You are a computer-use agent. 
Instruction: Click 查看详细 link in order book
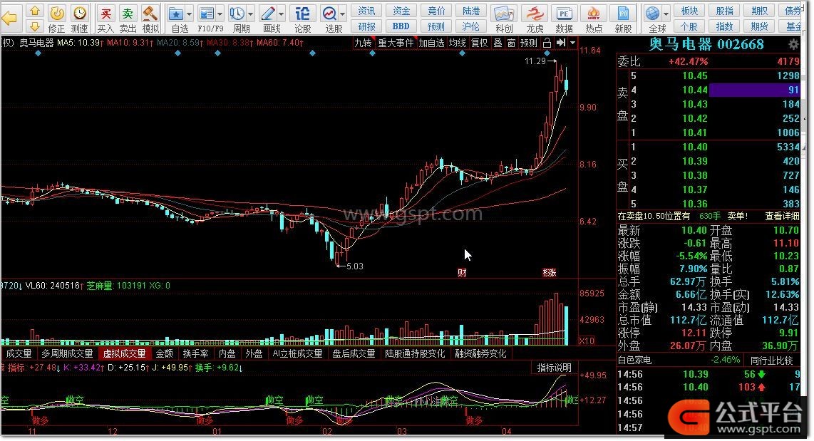[x=782, y=216]
